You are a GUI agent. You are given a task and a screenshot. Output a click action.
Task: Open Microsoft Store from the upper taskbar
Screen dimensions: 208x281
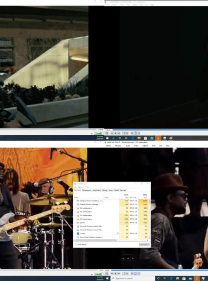pos(145,138)
